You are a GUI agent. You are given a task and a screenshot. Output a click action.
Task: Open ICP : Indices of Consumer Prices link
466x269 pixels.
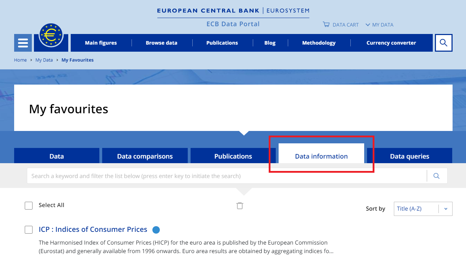pos(93,229)
